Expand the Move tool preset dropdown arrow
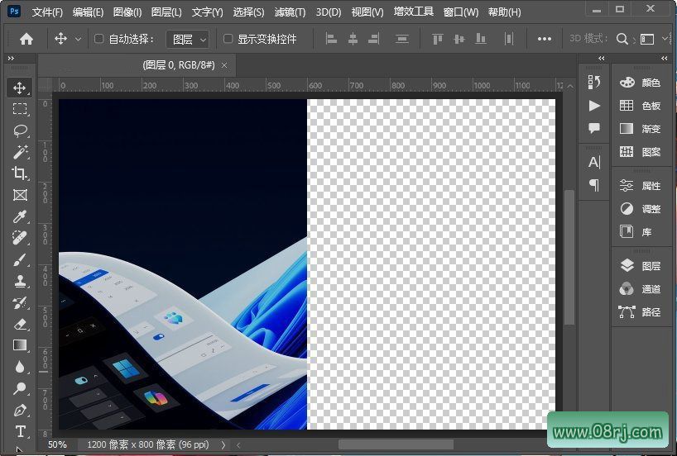 78,39
